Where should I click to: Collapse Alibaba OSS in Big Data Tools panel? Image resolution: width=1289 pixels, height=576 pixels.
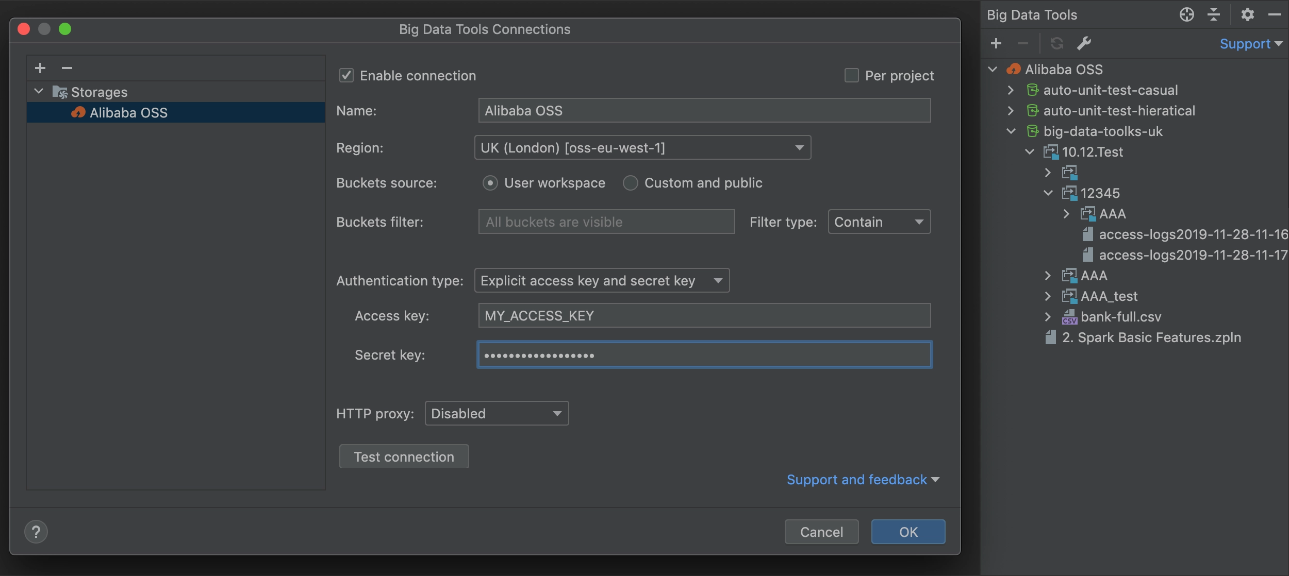point(993,69)
